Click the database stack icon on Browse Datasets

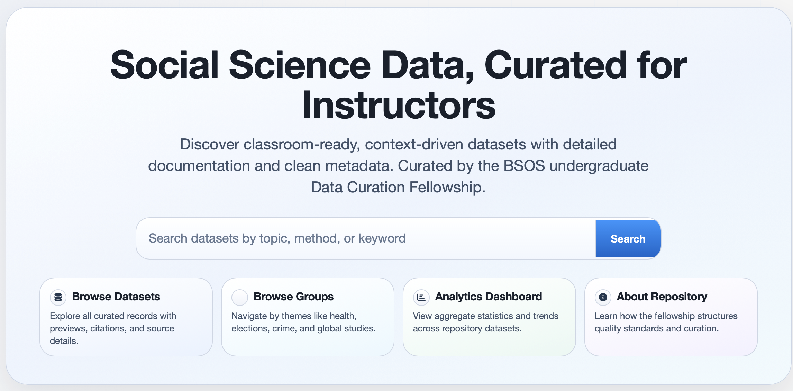(58, 297)
